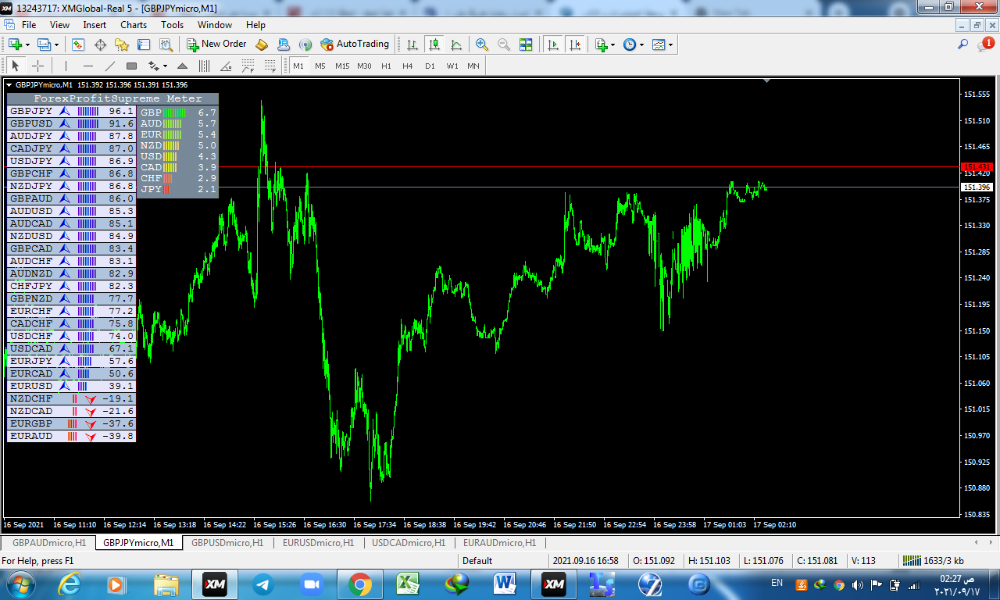Open the Charts menu

pyautogui.click(x=134, y=25)
